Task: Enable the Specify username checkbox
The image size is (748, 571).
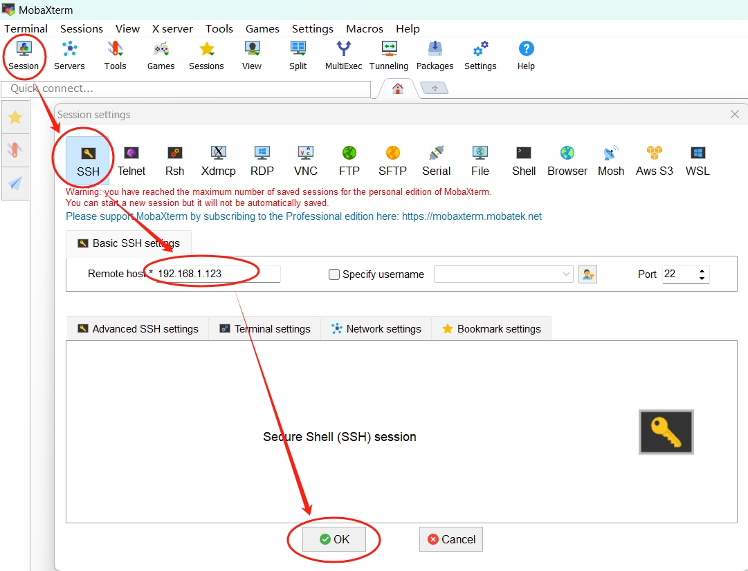Action: pos(334,274)
